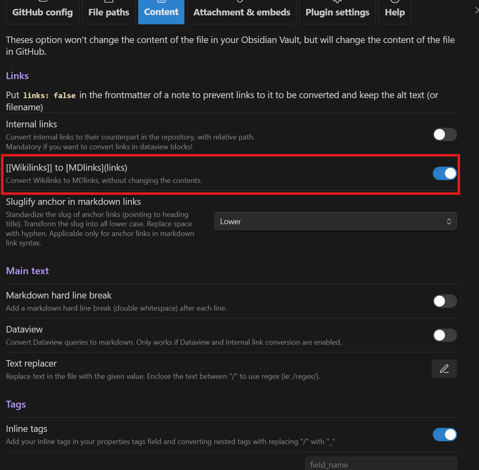Click the 'Markdown hard line break' title

click(59, 295)
